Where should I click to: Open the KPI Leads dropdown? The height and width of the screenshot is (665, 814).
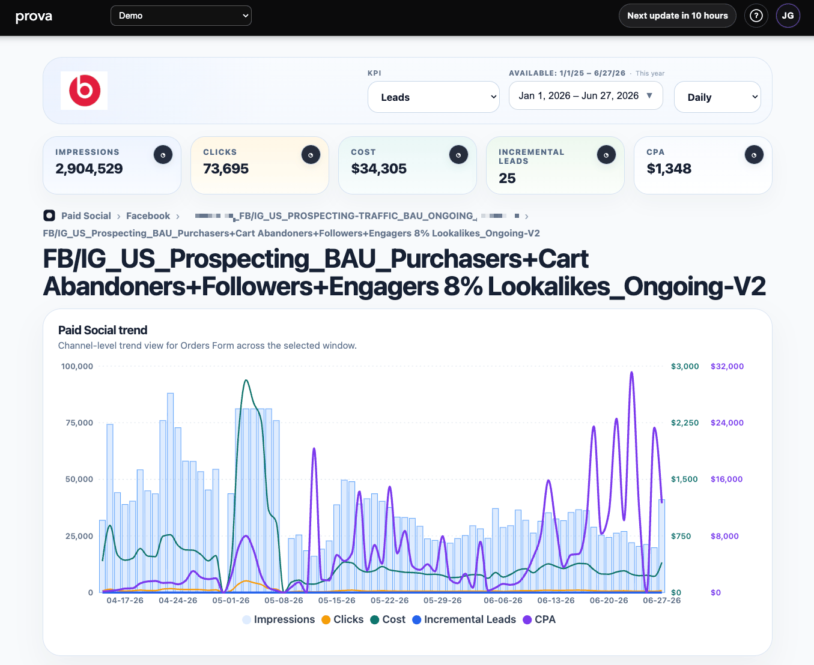coord(434,97)
